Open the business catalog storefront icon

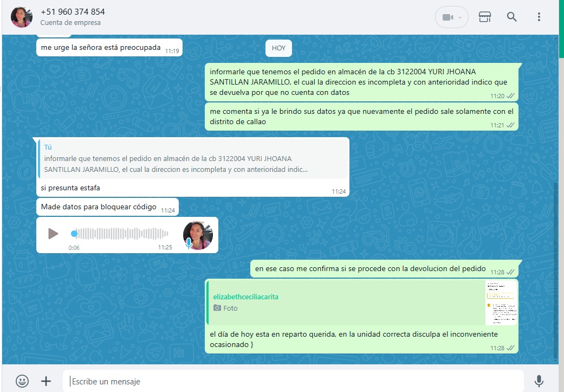click(484, 17)
